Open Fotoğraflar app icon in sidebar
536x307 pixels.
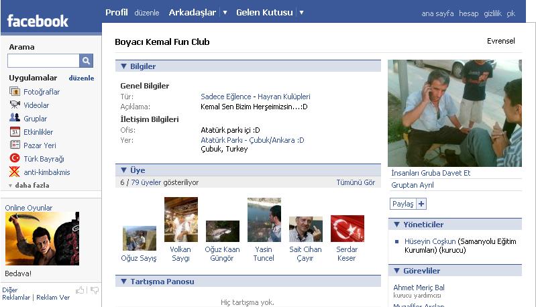[x=15, y=92]
